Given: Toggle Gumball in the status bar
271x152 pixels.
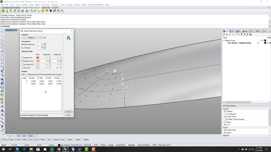Looking at the screenshot, I should click(x=131, y=145).
